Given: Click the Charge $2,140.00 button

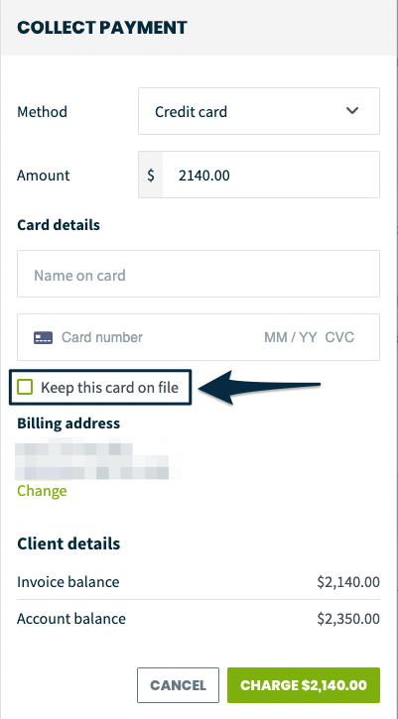Looking at the screenshot, I should pyautogui.click(x=304, y=685).
